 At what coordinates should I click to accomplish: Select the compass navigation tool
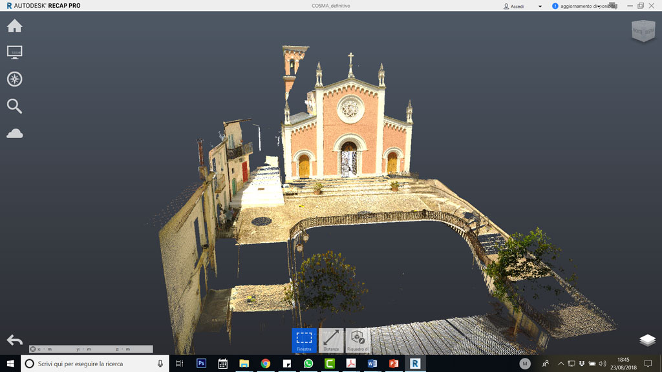pos(14,79)
